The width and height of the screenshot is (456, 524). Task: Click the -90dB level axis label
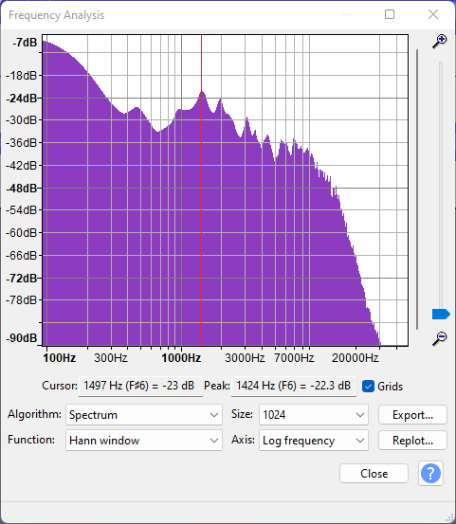coord(22,338)
